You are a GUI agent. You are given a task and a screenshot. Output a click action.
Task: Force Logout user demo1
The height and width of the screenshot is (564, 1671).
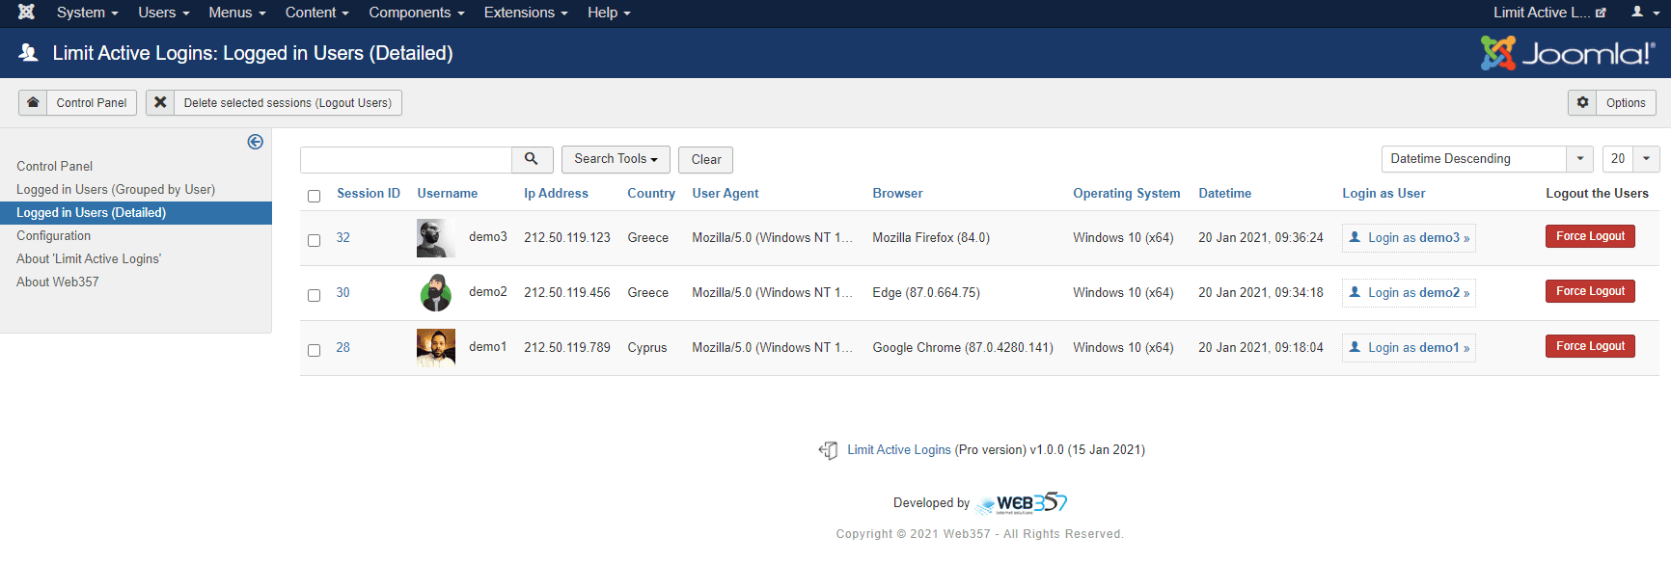[1590, 346]
